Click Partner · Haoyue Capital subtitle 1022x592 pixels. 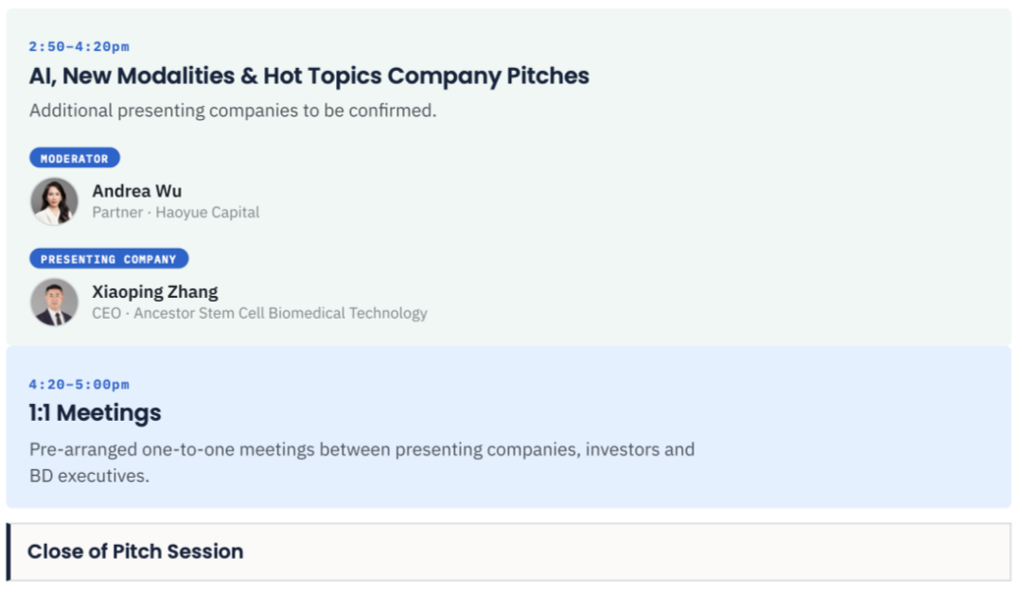click(x=176, y=213)
